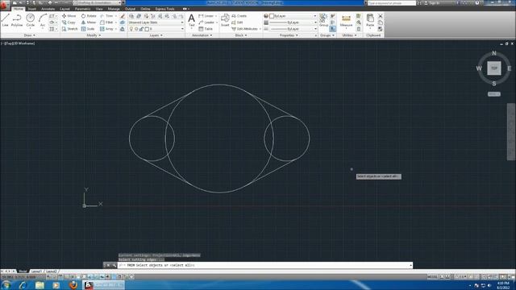Switch to the Layout1 tab
Viewport: 516px width, 290px height.
click(x=36, y=271)
